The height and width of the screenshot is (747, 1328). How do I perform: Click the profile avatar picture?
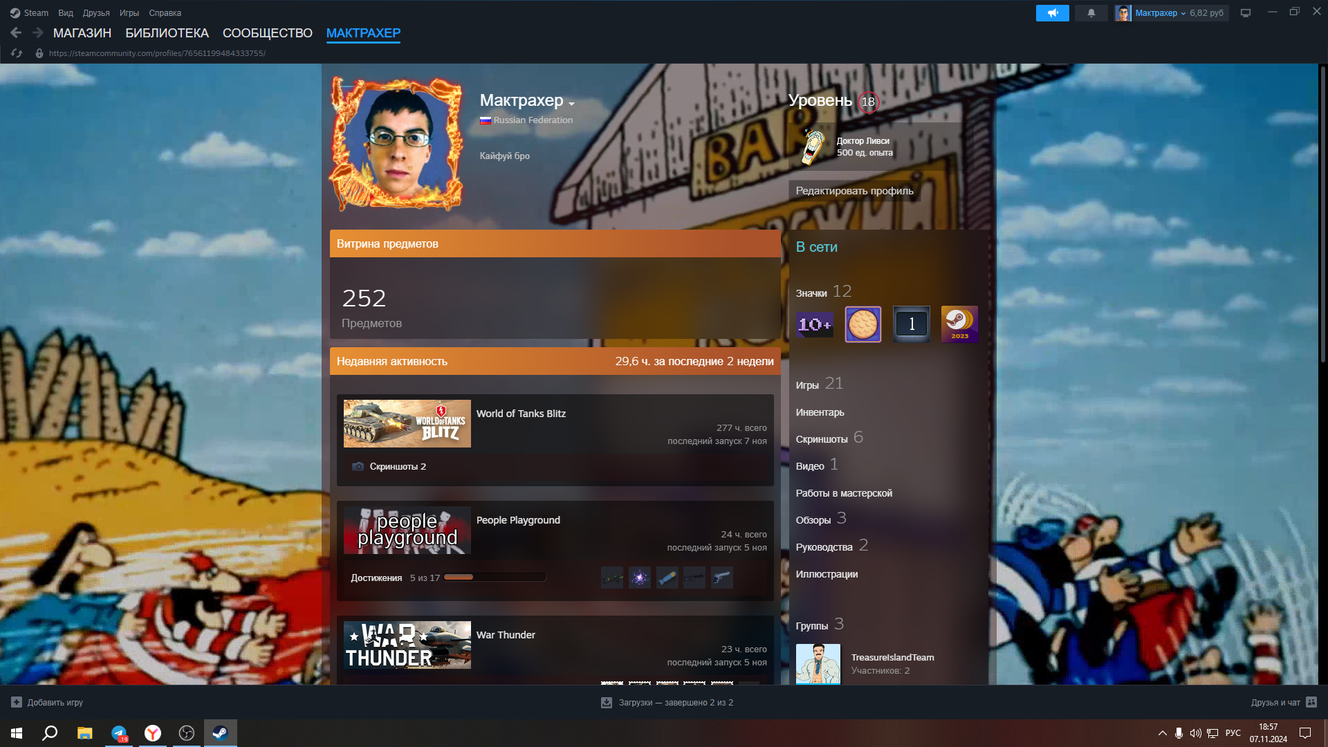pos(398,144)
